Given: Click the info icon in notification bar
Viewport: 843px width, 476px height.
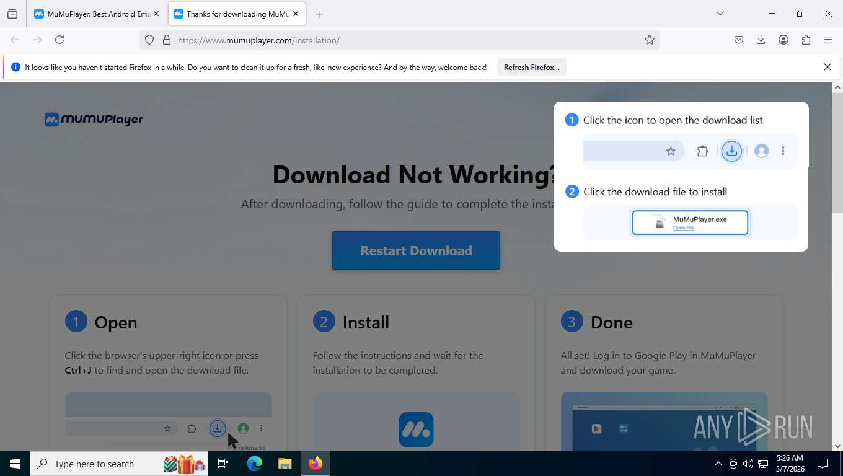Looking at the screenshot, I should [x=15, y=67].
